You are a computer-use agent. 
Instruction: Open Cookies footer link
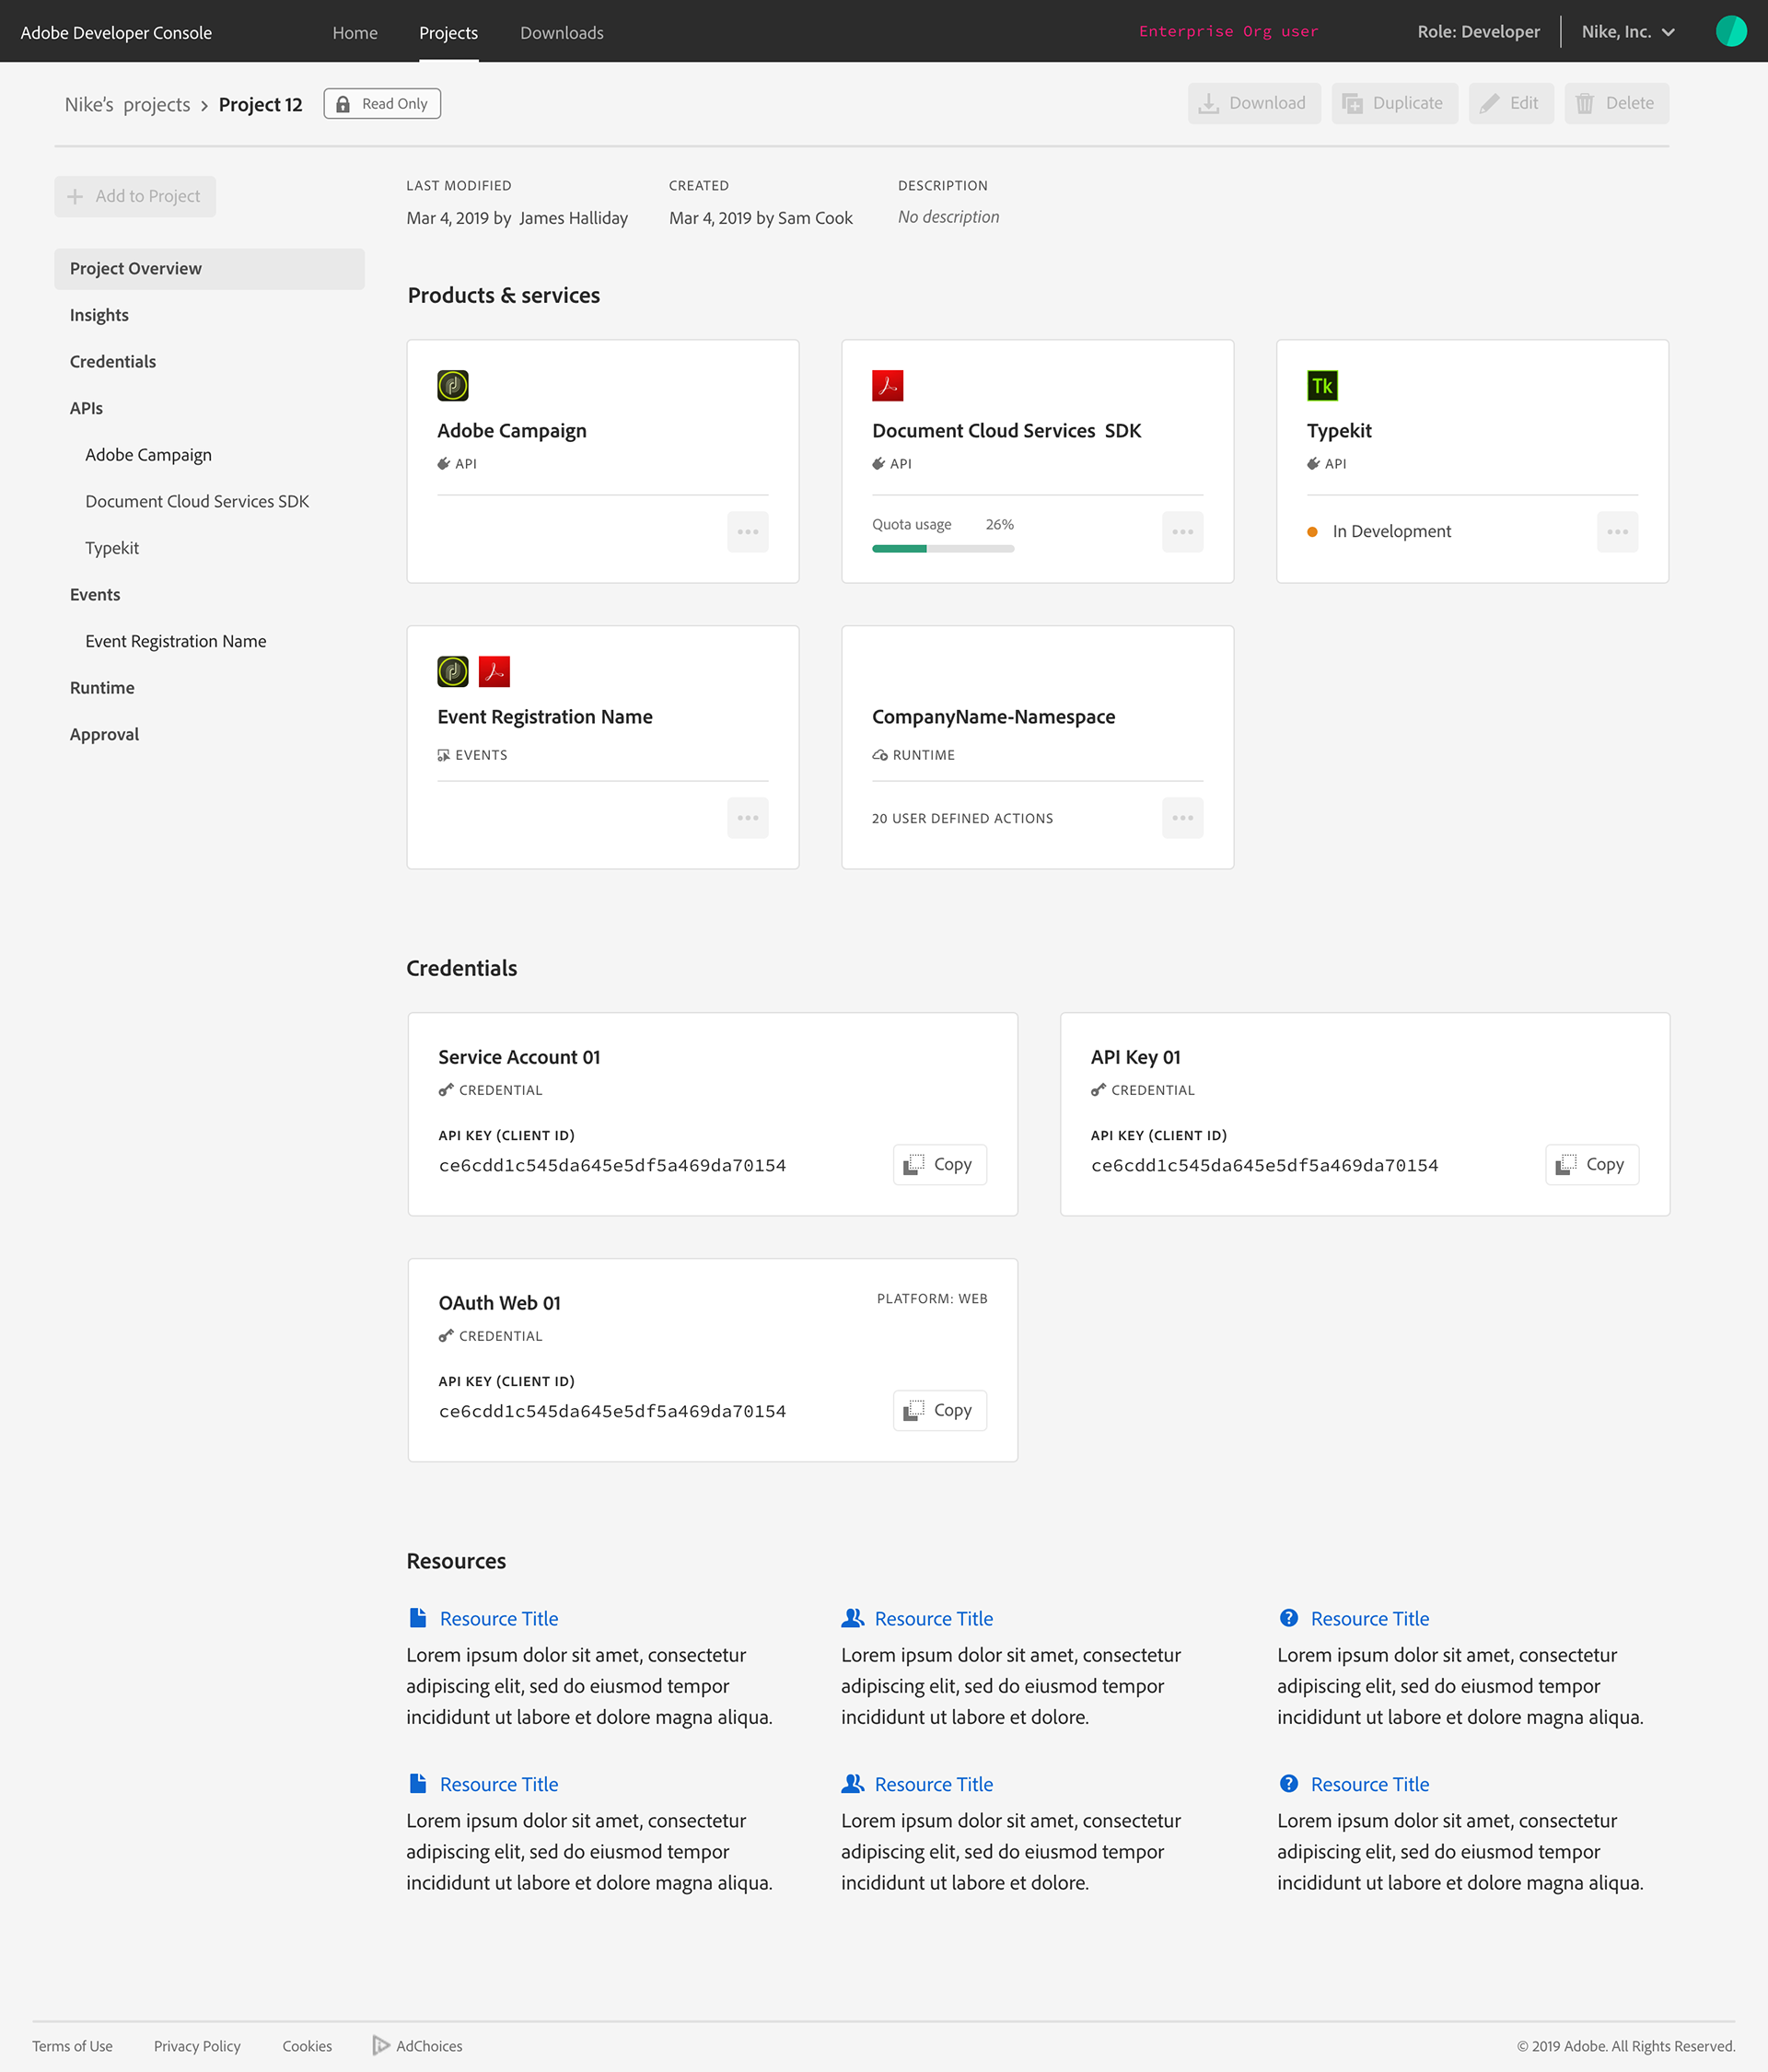coord(307,2046)
